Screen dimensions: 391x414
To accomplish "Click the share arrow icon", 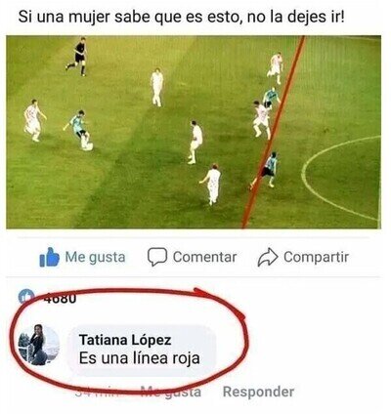I will 268,258.
